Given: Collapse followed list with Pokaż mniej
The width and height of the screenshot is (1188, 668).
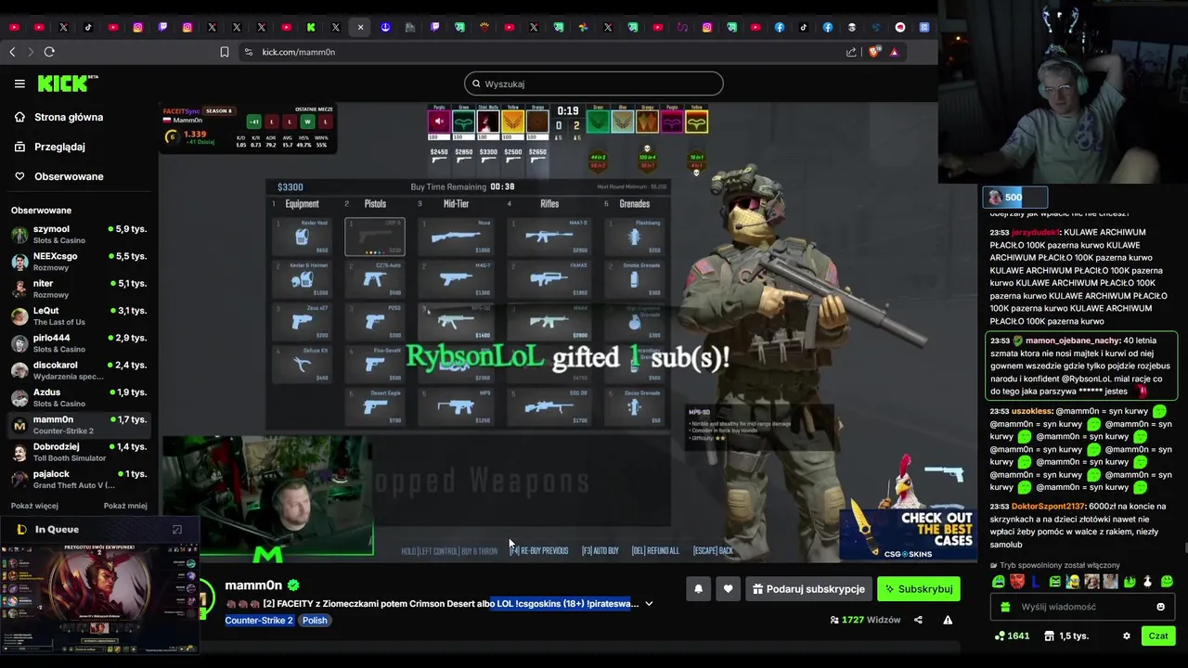Looking at the screenshot, I should point(125,506).
